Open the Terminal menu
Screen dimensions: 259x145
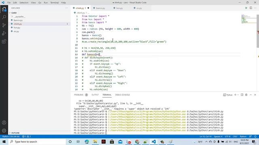pos(54,2)
